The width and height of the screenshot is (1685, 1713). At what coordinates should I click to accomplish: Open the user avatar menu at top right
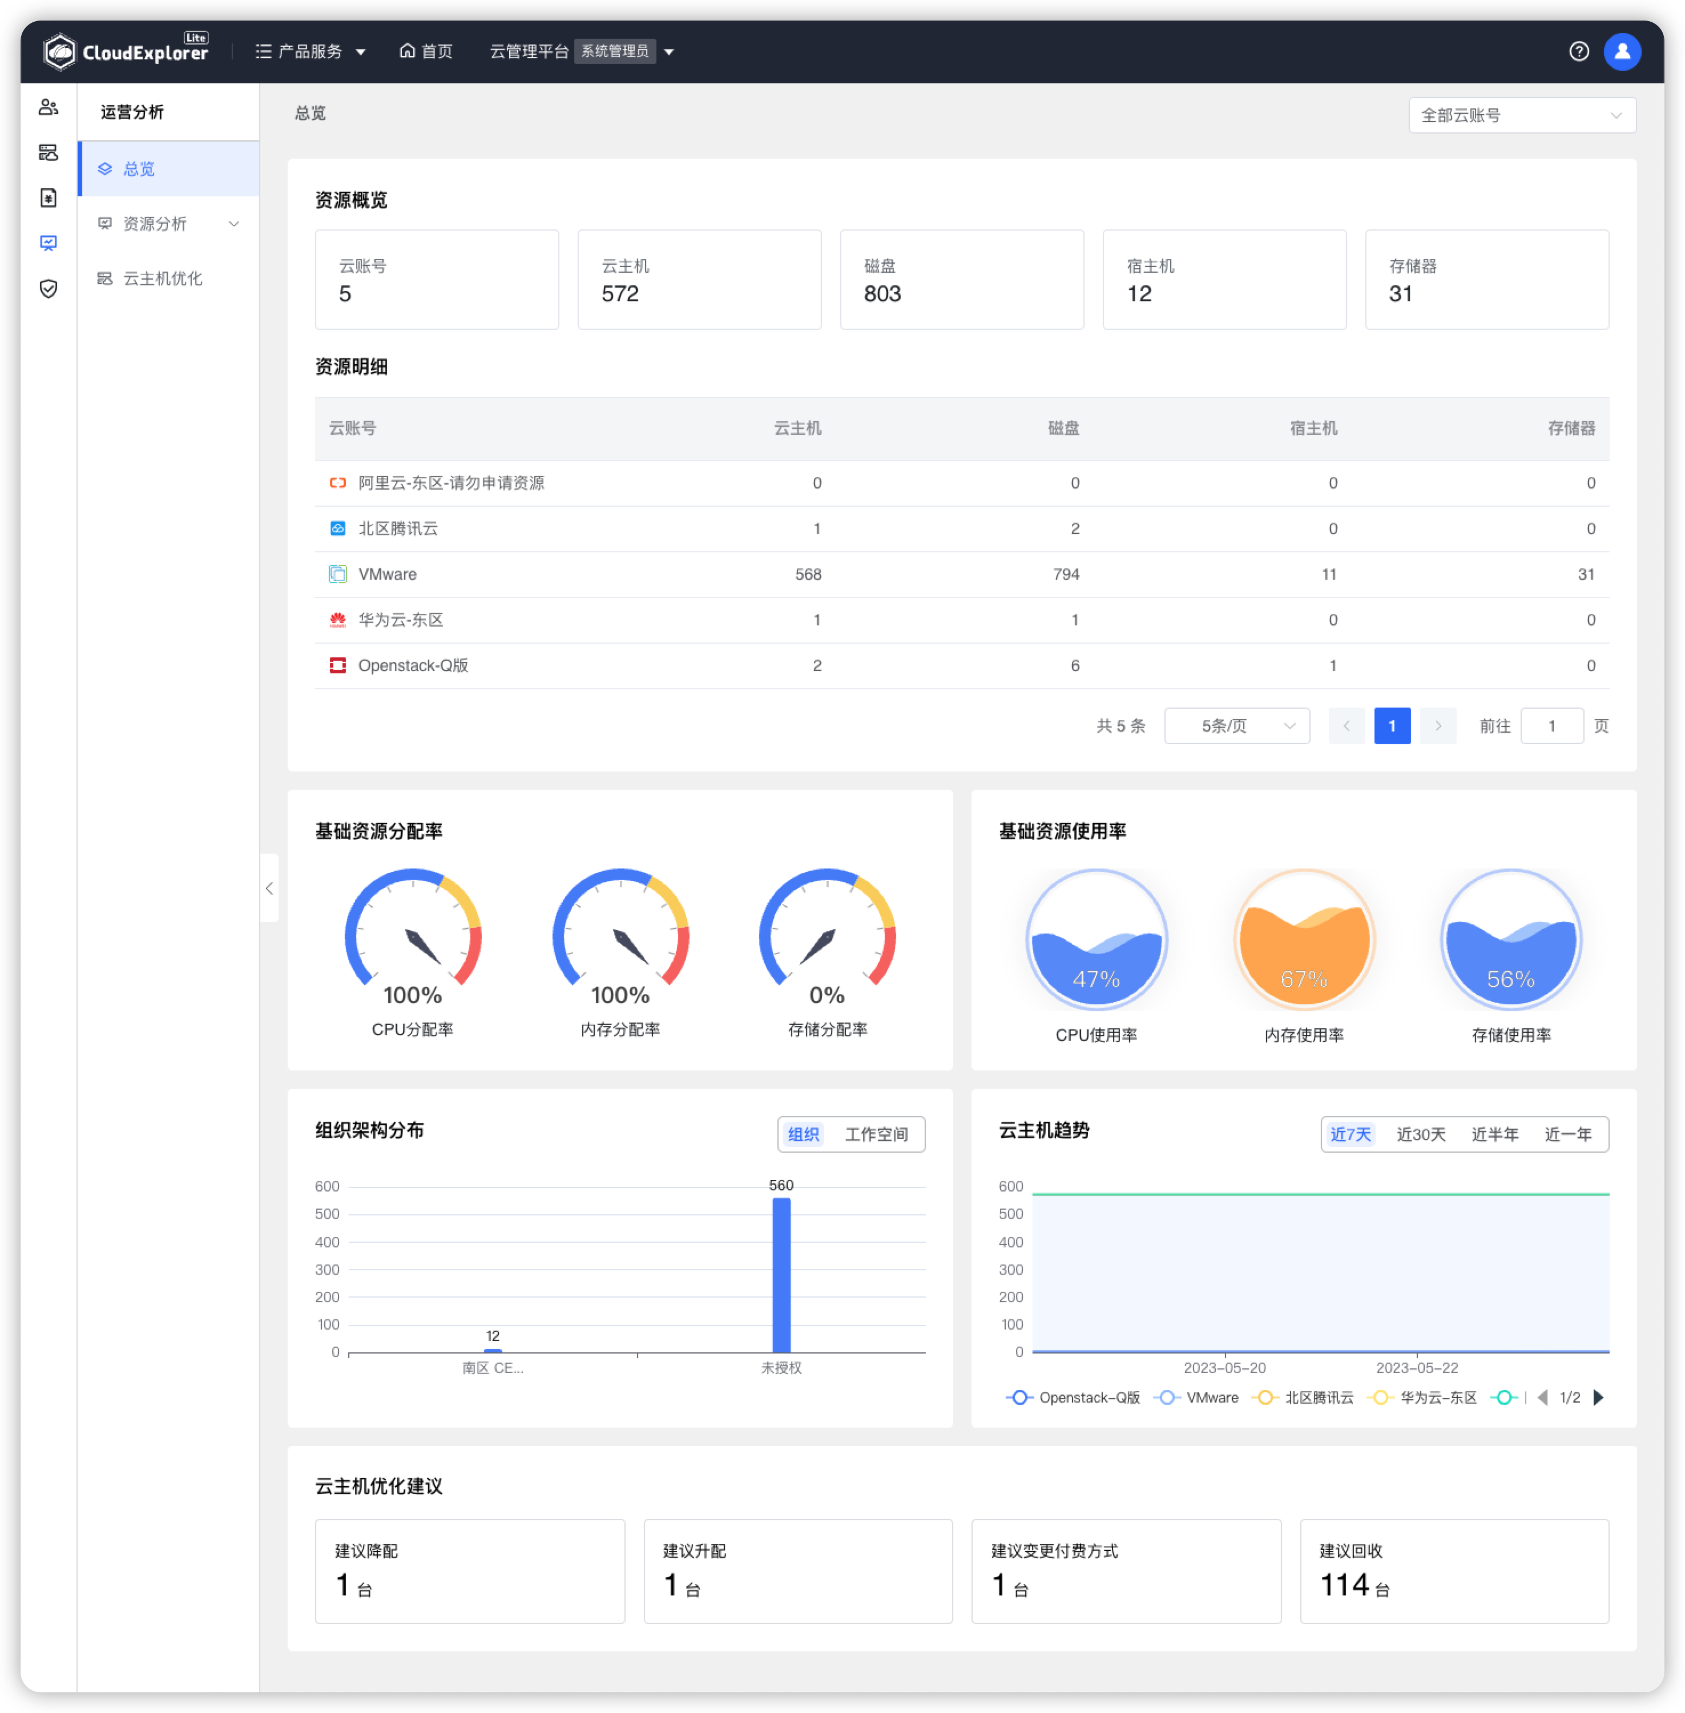click(x=1622, y=50)
